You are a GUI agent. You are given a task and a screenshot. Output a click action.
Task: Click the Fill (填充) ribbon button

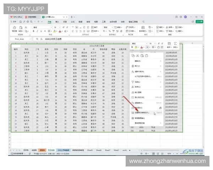tap(160, 27)
